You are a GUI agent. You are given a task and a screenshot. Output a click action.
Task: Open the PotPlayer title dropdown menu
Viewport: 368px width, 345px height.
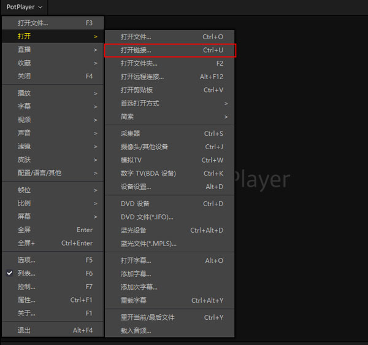click(x=25, y=7)
